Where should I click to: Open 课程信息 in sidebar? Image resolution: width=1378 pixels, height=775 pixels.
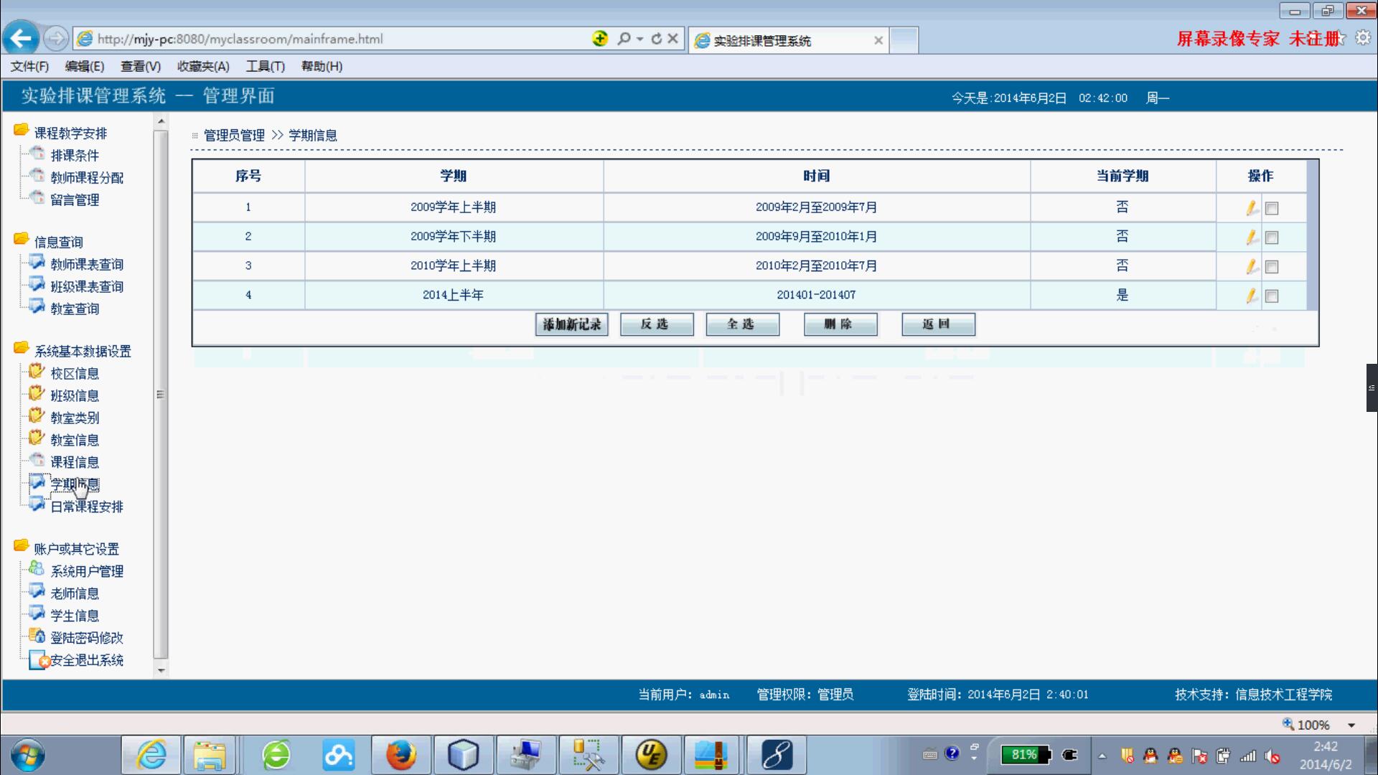click(75, 463)
